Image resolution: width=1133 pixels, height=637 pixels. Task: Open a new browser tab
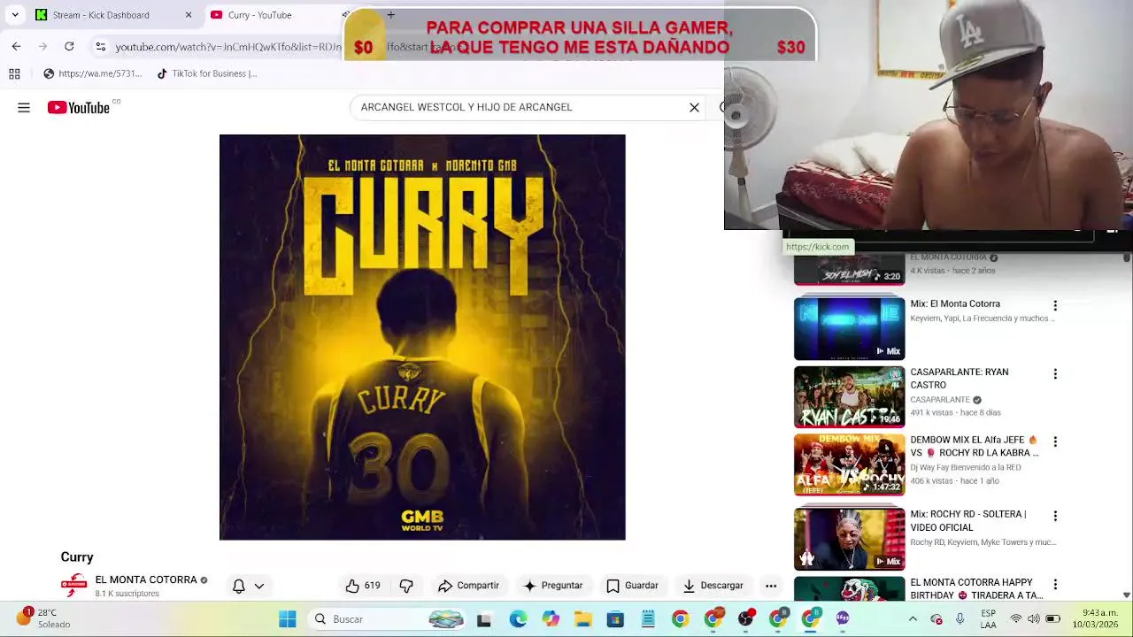pyautogui.click(x=390, y=15)
